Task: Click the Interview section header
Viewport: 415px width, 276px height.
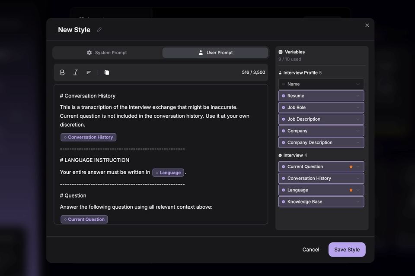Action: 293,155
